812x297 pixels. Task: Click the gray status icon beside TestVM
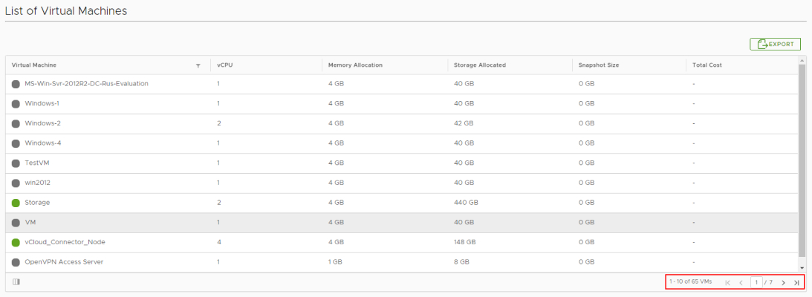point(16,163)
